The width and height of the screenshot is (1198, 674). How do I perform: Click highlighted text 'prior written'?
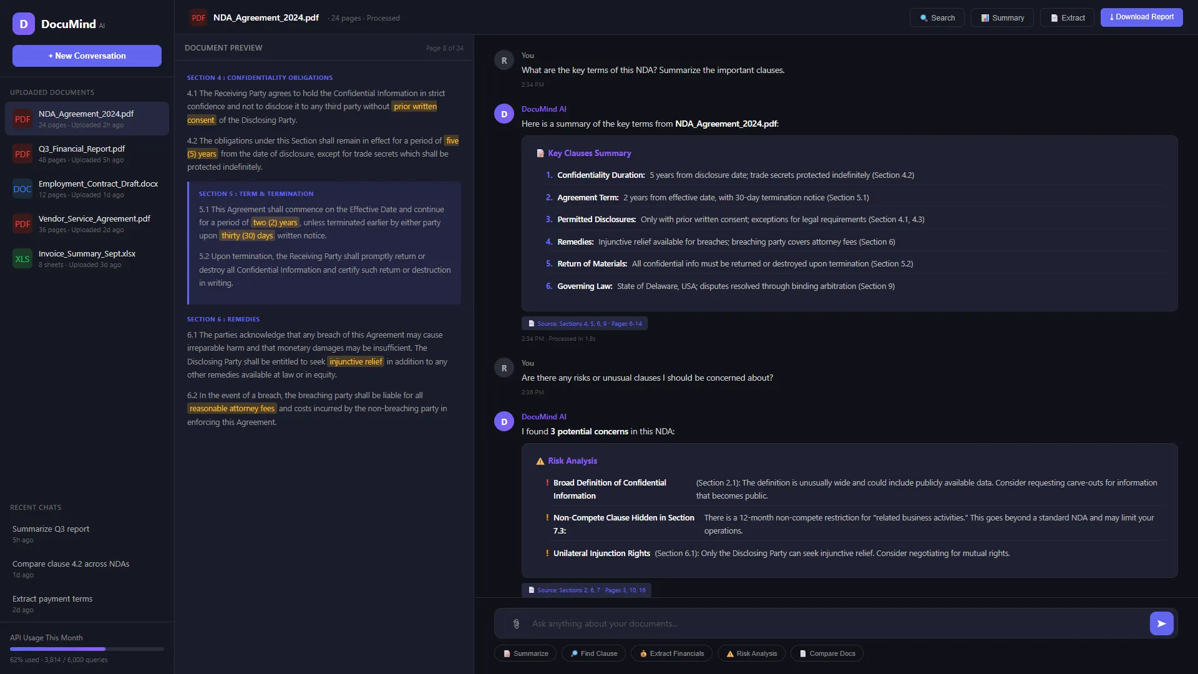(415, 107)
